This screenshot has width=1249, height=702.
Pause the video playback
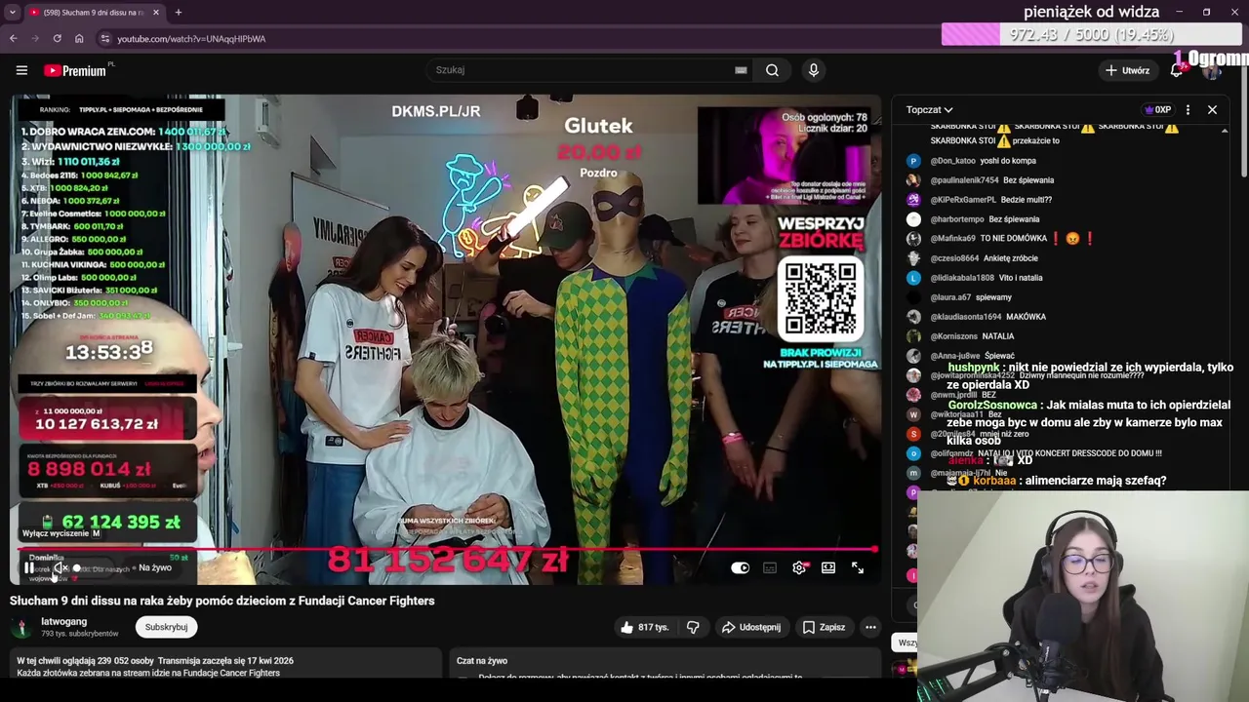coord(28,567)
